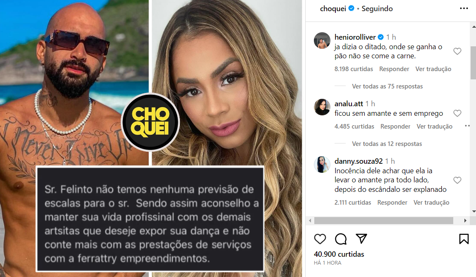Open the choquei profile link
The width and height of the screenshot is (476, 277).
[333, 9]
